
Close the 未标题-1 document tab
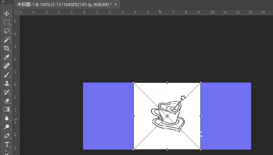[x=116, y=4]
